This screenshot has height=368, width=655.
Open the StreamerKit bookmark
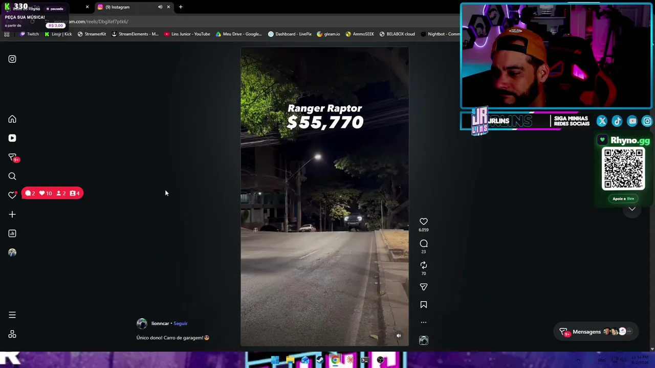point(92,34)
